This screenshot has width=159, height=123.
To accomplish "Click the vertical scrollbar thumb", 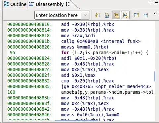I will click(154, 76).
